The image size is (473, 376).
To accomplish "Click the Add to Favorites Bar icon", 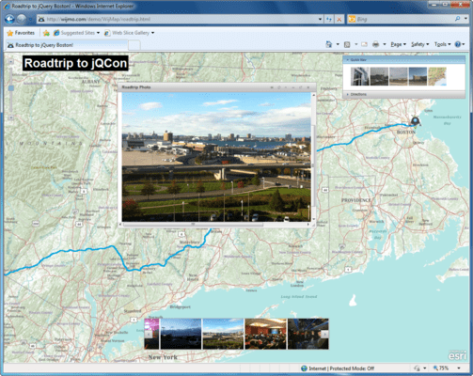I will click(46, 33).
